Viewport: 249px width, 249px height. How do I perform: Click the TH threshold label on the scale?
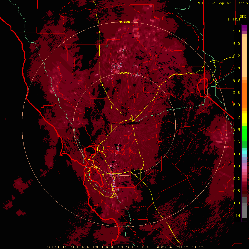click(x=238, y=216)
